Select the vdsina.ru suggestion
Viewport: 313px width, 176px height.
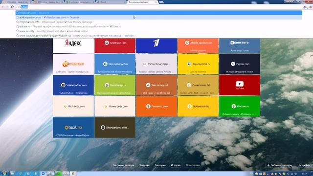[x=158, y=26]
